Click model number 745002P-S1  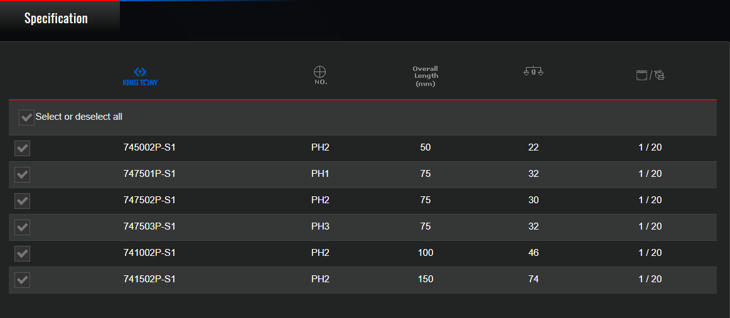149,148
